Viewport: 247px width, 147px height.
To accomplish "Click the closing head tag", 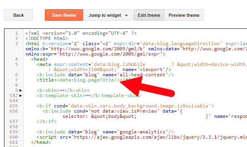I will click(x=41, y=142).
